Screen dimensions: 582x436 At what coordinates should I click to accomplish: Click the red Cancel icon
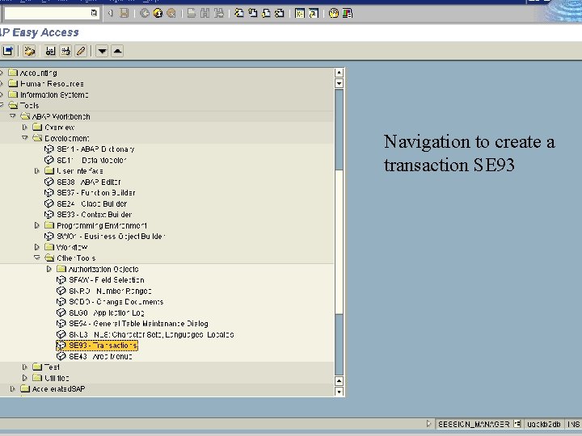point(171,14)
